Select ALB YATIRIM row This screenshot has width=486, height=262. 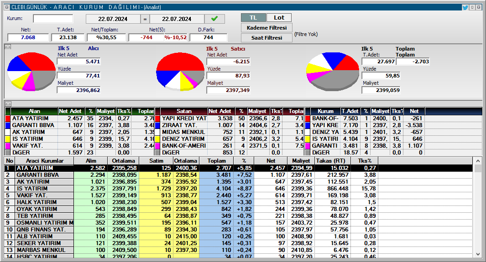click(239, 236)
